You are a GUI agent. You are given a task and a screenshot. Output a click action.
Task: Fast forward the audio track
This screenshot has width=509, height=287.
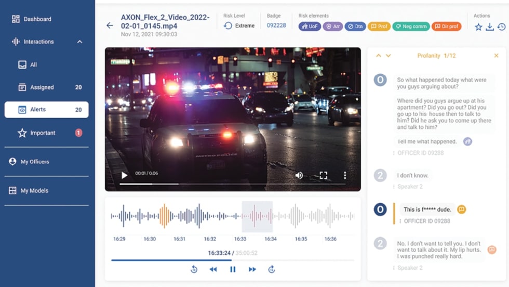tap(252, 269)
